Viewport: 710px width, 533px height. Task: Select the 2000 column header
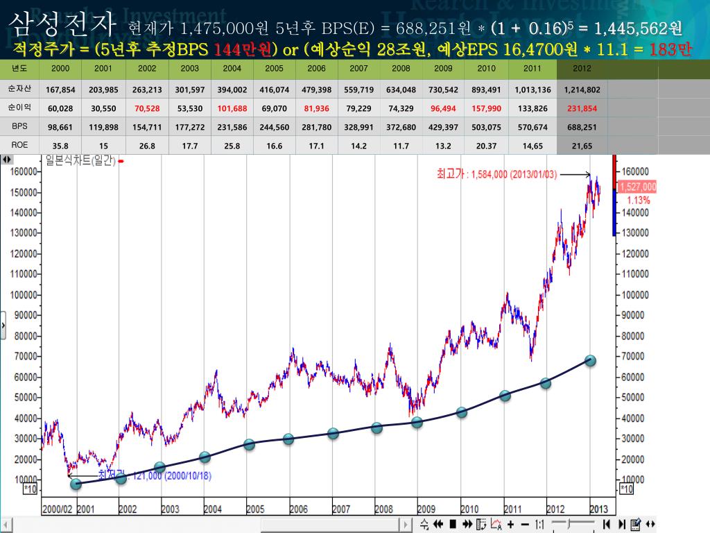pyautogui.click(x=60, y=69)
